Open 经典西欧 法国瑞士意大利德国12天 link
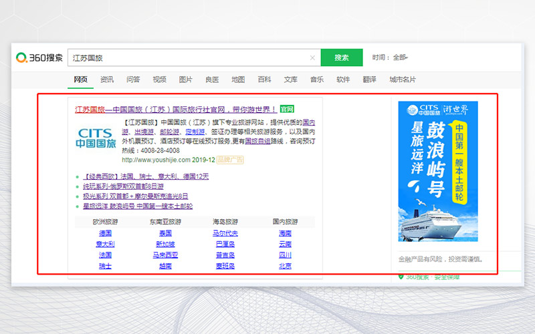The image size is (535, 334). click(146, 176)
